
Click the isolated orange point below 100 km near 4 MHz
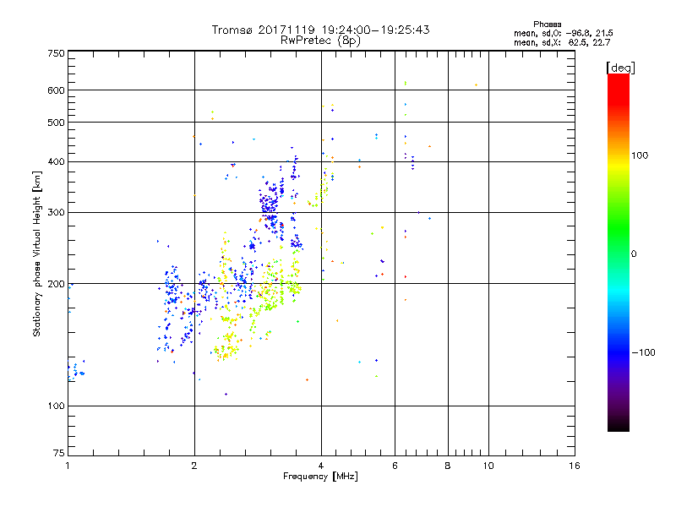307,379
